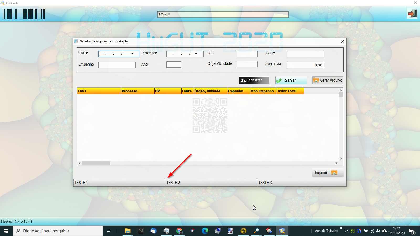The width and height of the screenshot is (420, 236).
Task: Click the Valor Total input field
Action: tap(305, 65)
